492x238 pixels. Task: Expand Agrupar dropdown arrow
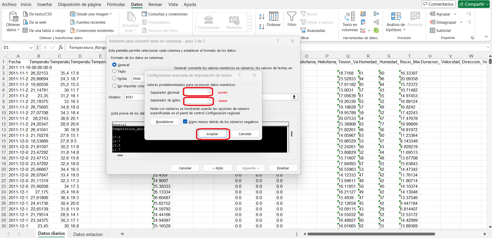pos(455,14)
